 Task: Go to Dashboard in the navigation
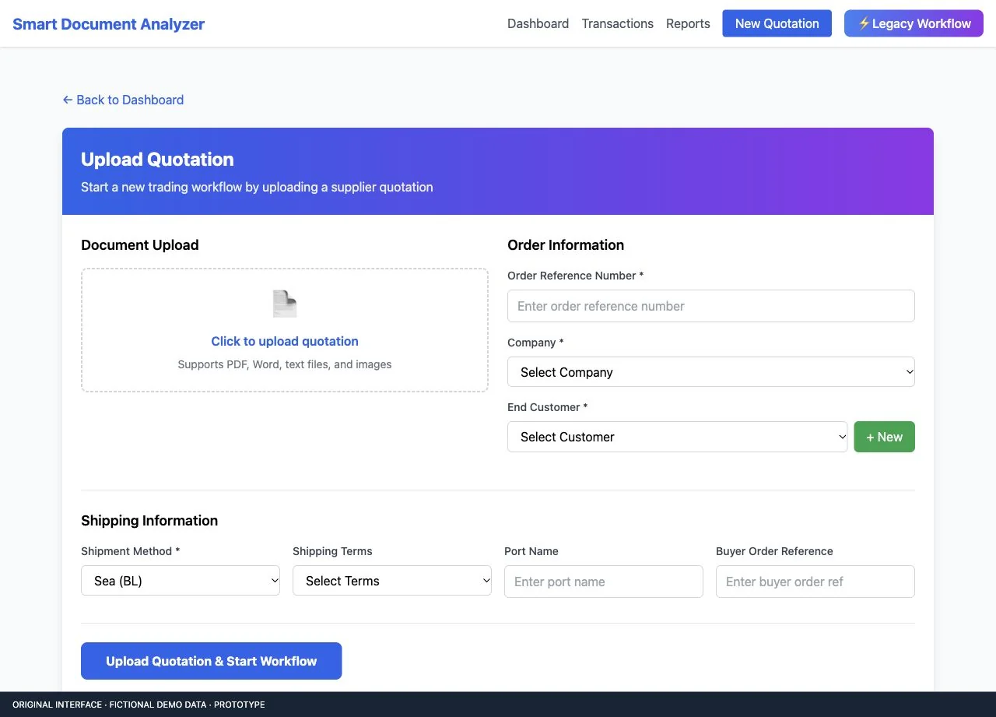538,23
